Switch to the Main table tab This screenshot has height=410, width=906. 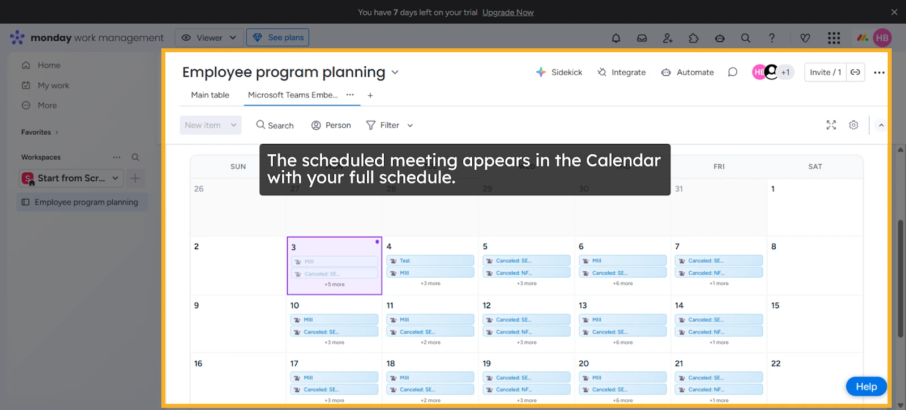pos(210,95)
